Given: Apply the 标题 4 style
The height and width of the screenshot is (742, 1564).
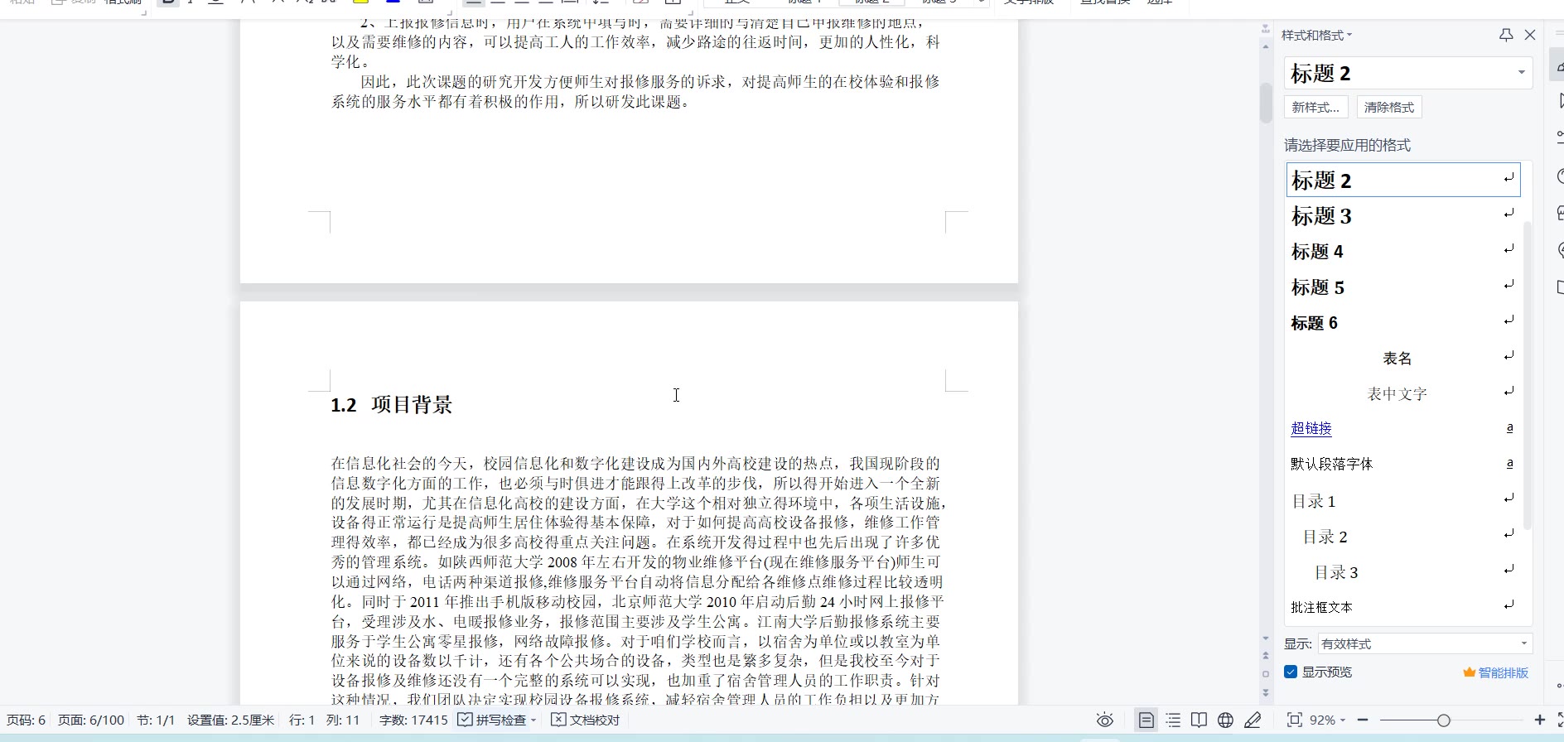Looking at the screenshot, I should tap(1402, 251).
